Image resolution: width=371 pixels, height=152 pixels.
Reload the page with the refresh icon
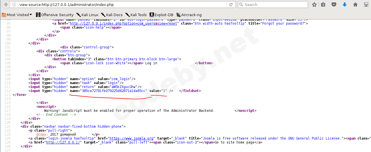click(231, 5)
